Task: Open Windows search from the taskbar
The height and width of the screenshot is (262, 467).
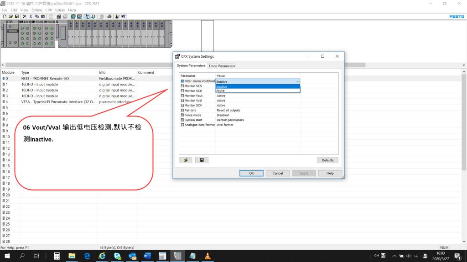Action: [22, 256]
